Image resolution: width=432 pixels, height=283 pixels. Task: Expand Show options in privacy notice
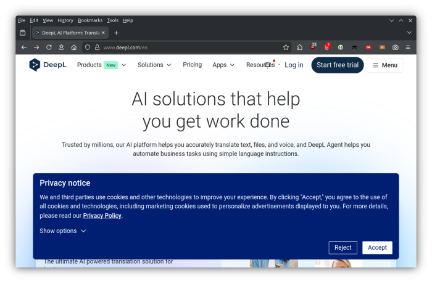[63, 231]
